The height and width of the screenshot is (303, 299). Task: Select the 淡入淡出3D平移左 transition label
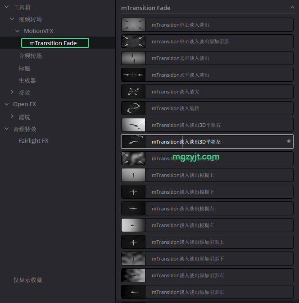pyautogui.click(x=186, y=142)
